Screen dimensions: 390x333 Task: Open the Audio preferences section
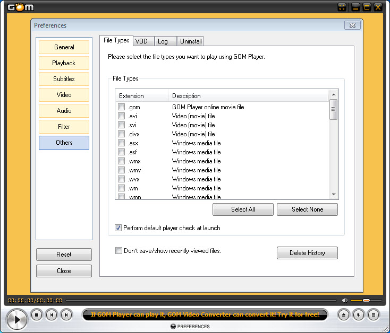coord(64,111)
